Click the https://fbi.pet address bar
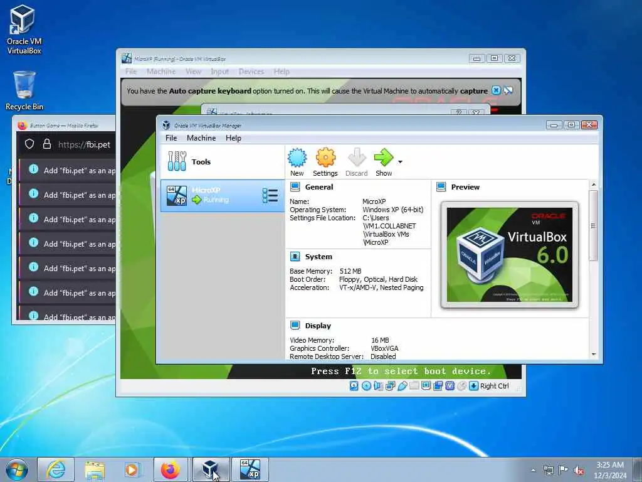The image size is (642, 482). (x=84, y=145)
